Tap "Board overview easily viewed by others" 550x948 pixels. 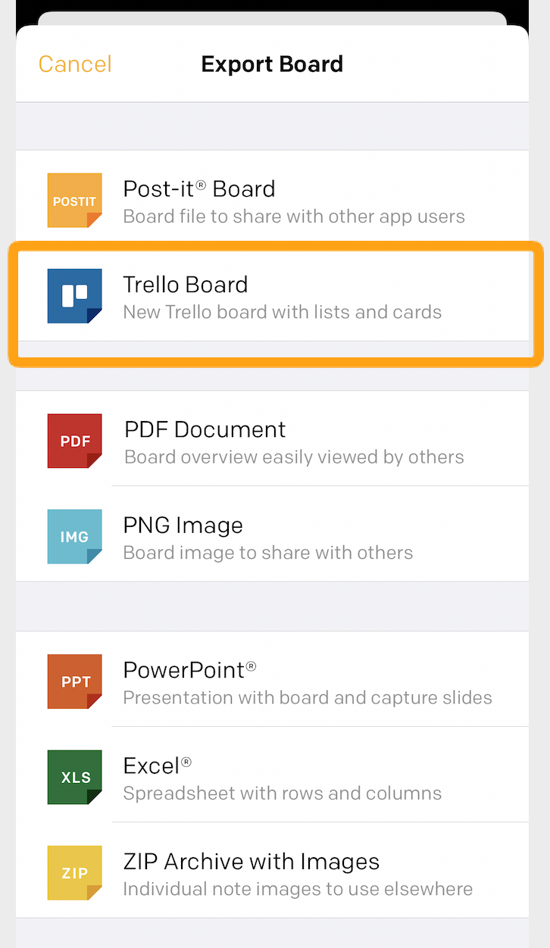coord(294,457)
